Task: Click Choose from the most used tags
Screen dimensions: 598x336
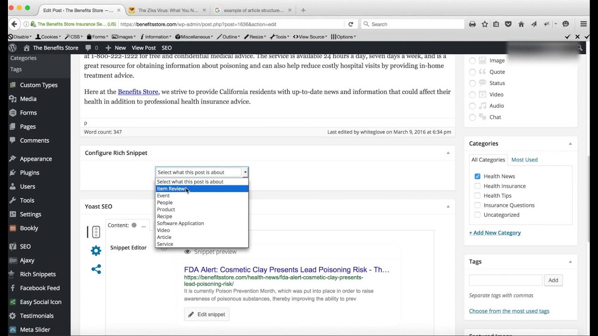Action: 509,311
